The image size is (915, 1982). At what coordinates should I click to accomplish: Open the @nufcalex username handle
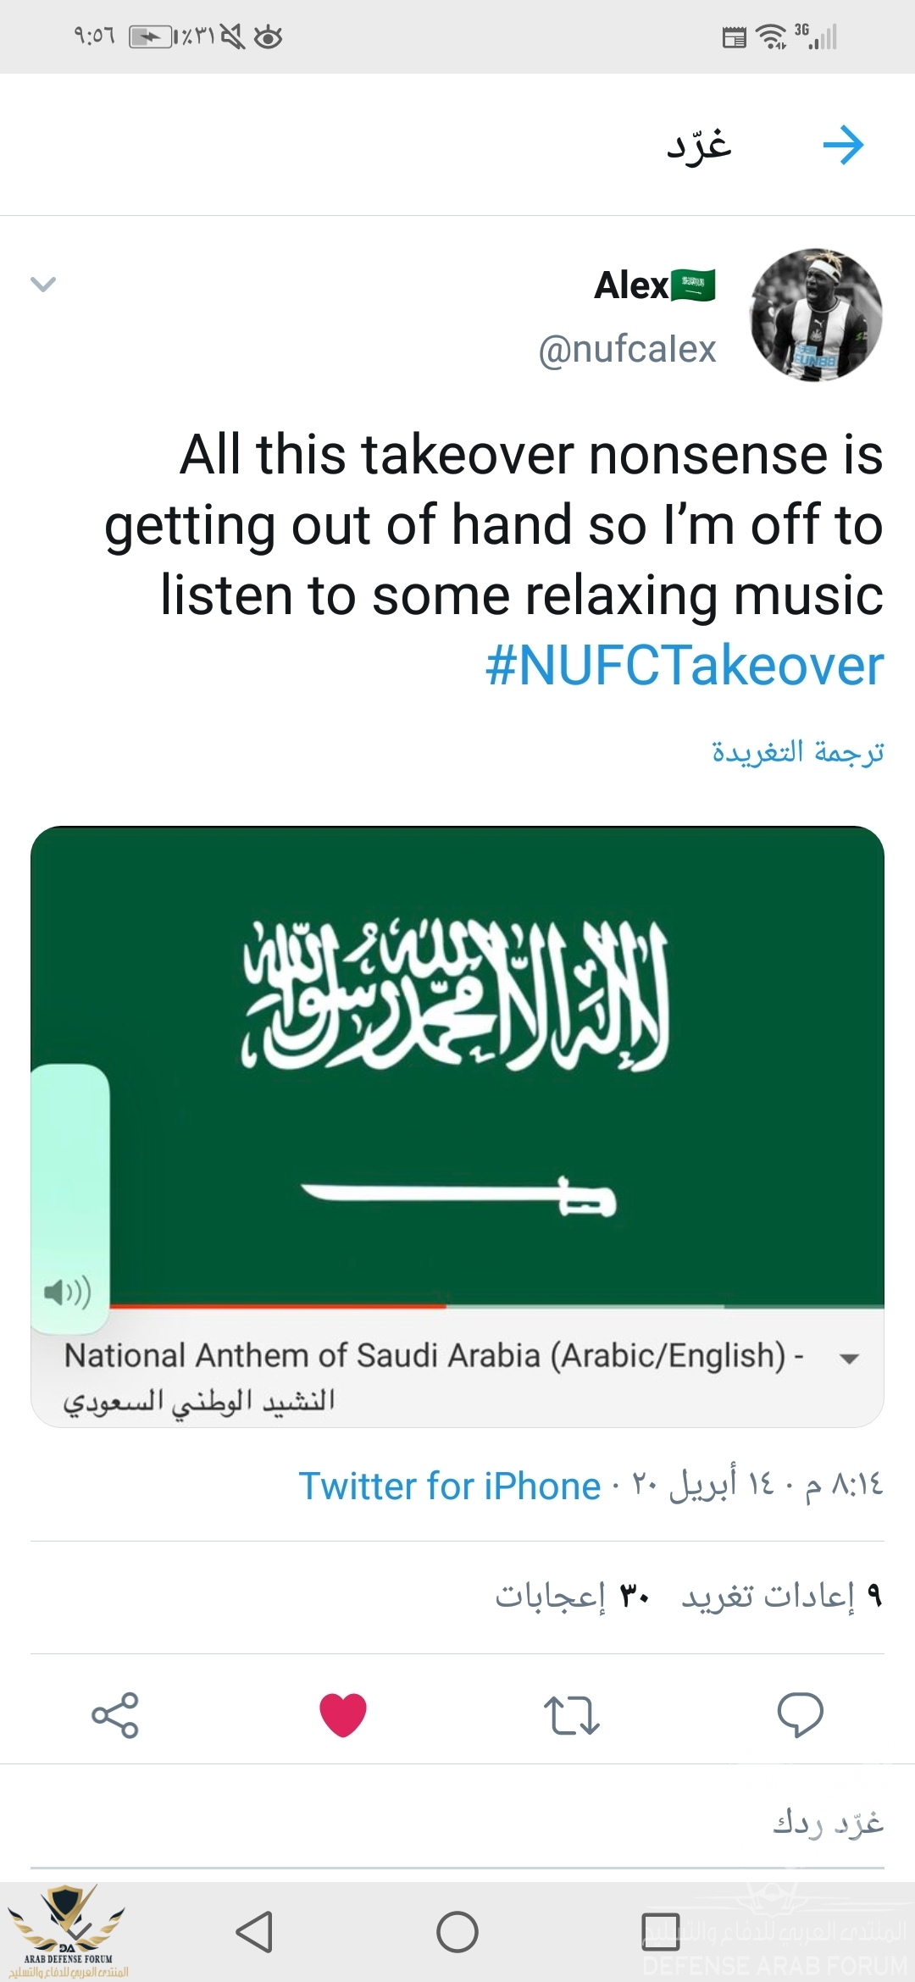[x=627, y=349]
